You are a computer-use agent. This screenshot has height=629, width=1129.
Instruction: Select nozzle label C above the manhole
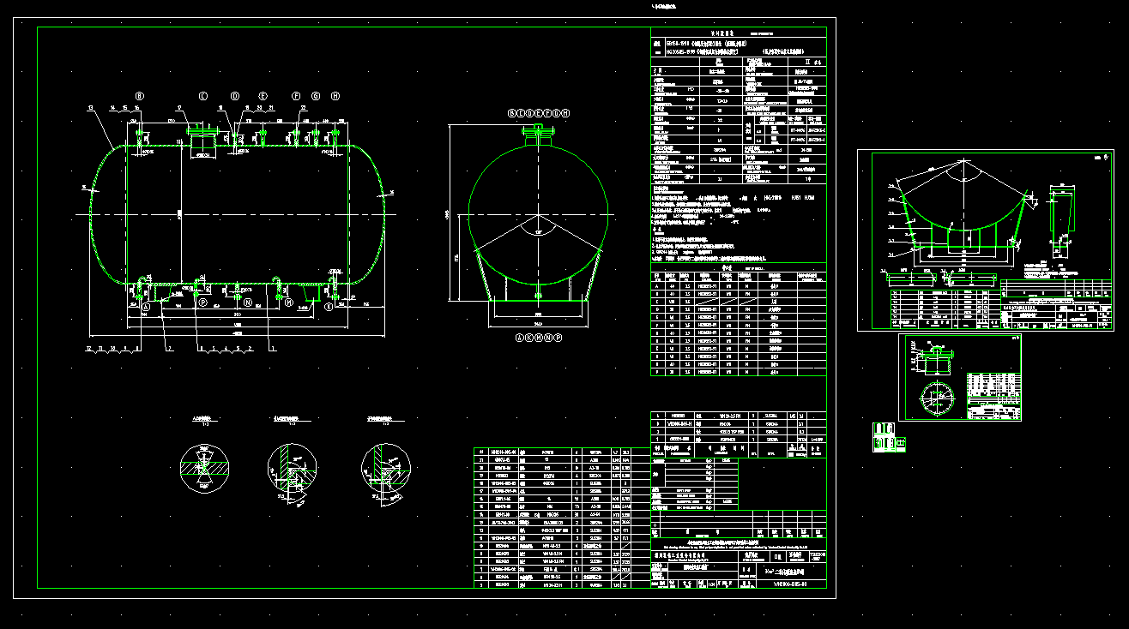204,96
